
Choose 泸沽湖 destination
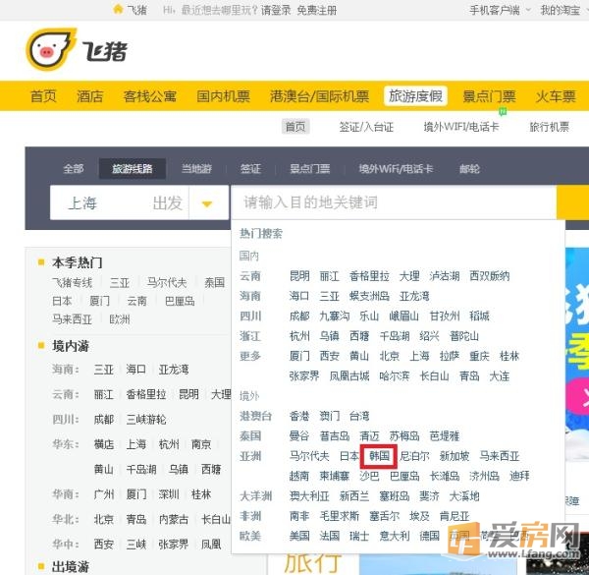445,276
